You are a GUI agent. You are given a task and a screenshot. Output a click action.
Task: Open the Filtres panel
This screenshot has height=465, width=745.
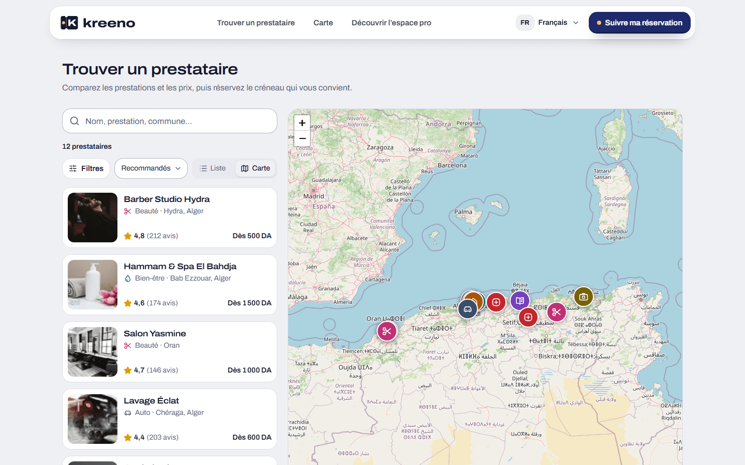coord(86,168)
